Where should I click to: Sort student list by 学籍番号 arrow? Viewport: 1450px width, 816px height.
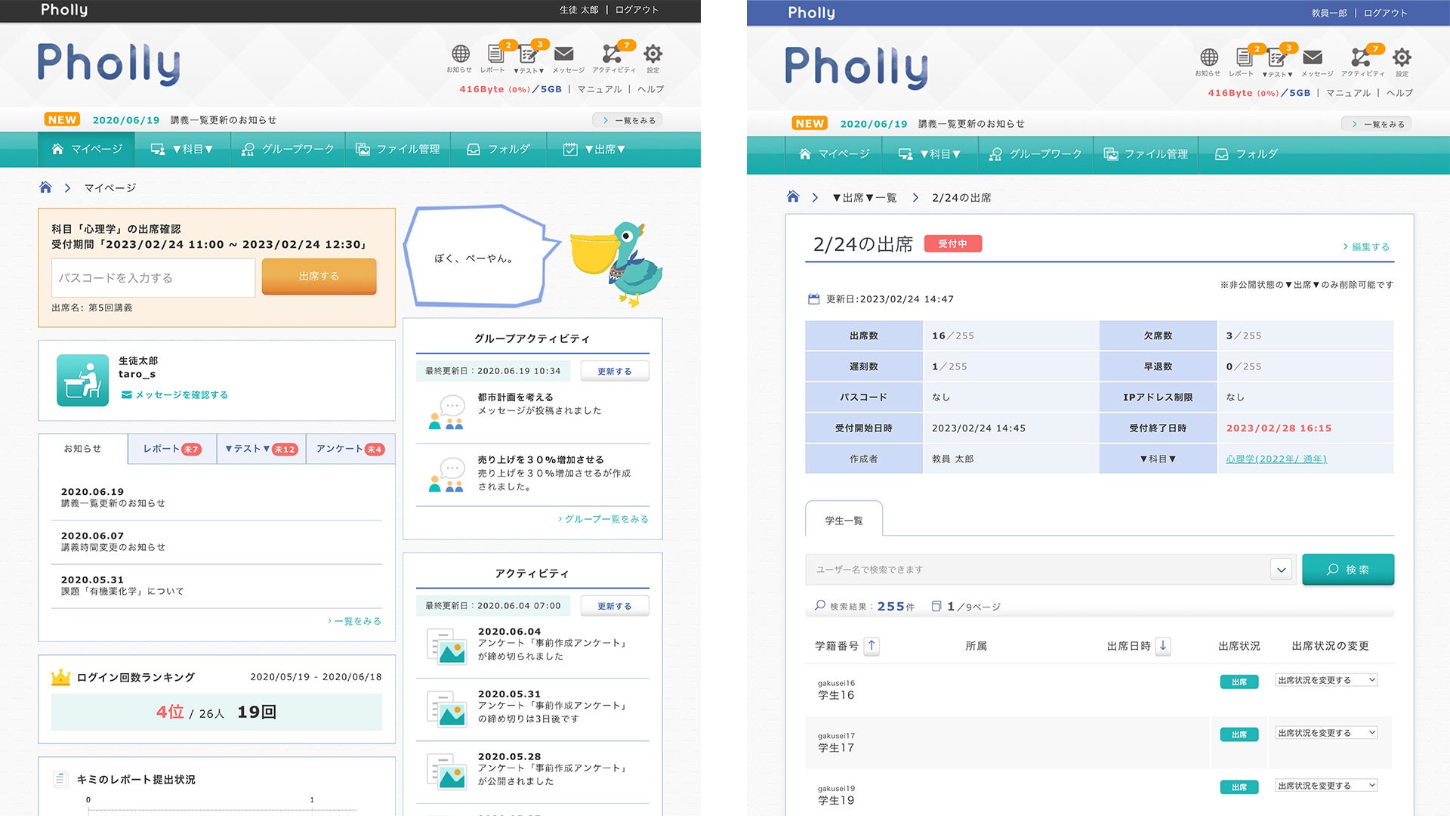[872, 646]
